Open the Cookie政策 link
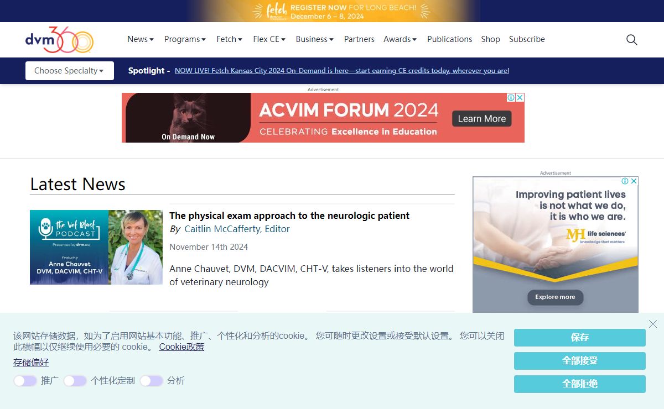 pos(181,347)
